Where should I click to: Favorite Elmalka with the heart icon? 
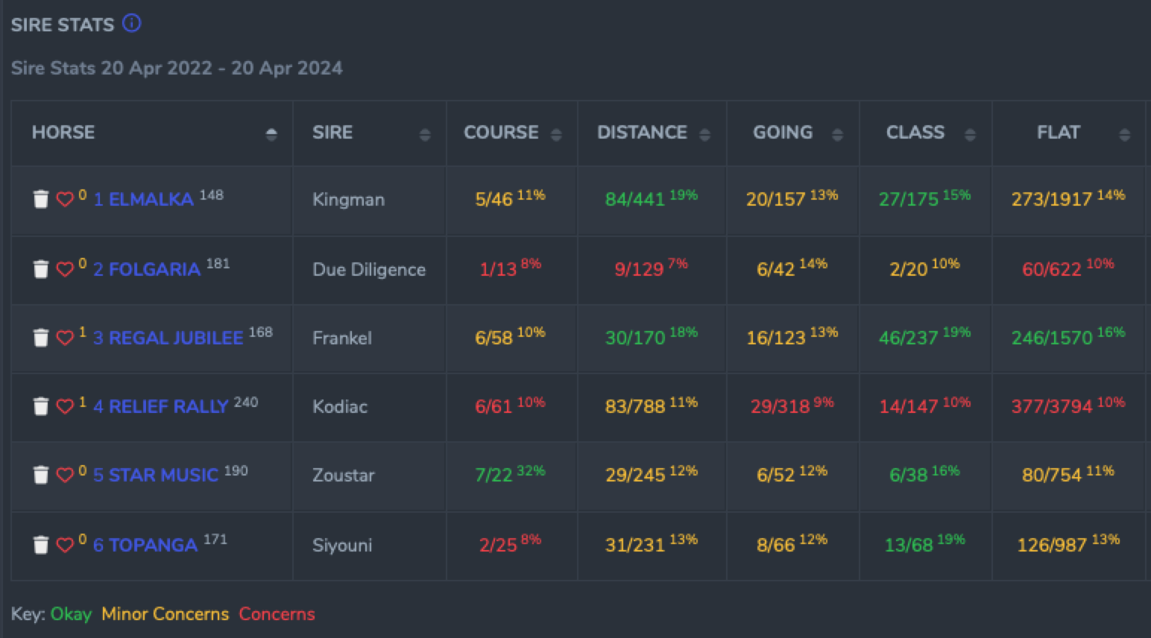pos(65,199)
